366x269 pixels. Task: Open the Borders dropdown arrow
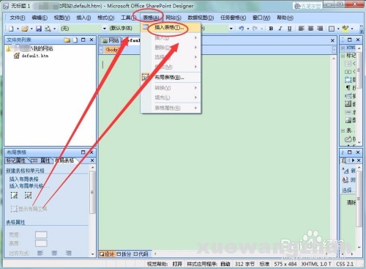[x=338, y=29]
